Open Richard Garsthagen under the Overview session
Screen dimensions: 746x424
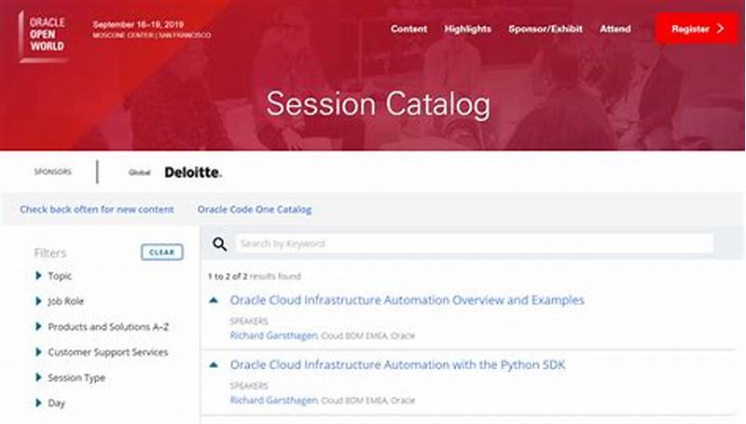[x=274, y=335]
